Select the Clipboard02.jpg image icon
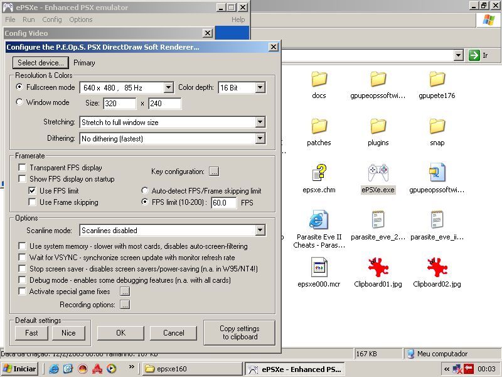 [x=437, y=267]
